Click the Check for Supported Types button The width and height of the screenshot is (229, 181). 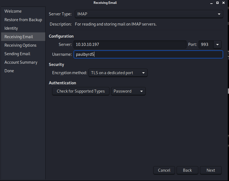[x=81, y=91]
